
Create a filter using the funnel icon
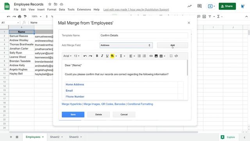point(210,16)
